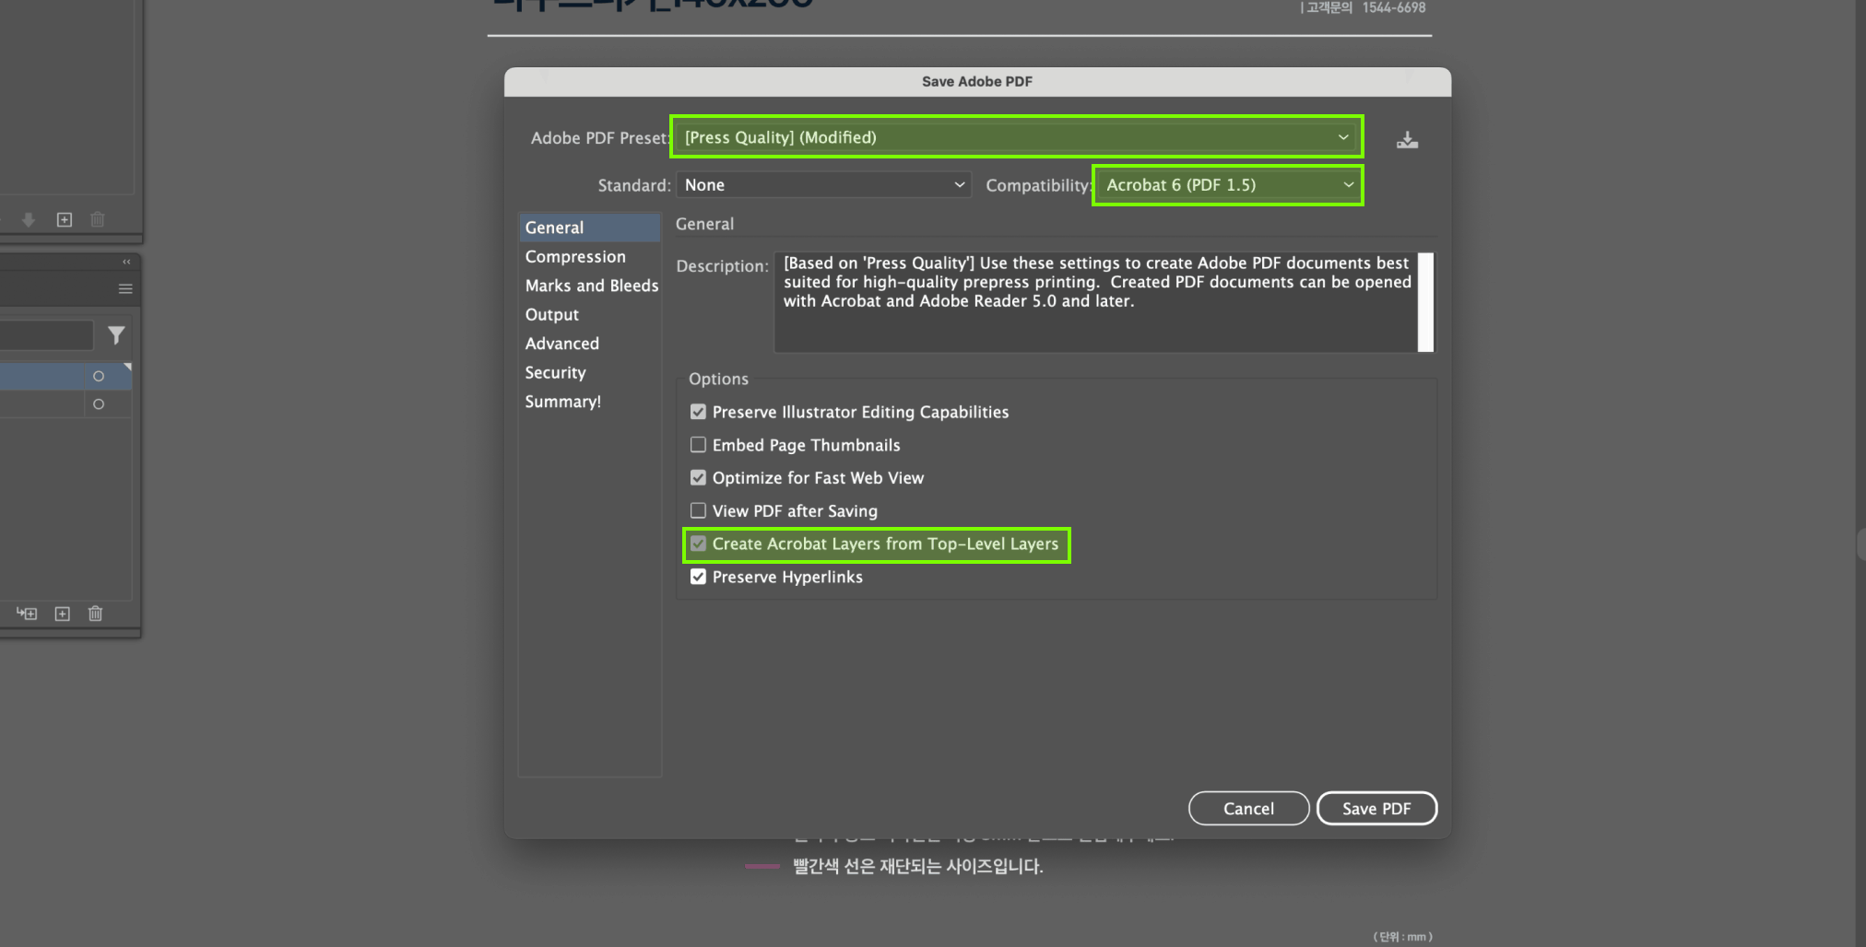Image resolution: width=1866 pixels, height=947 pixels.
Task: Open the Standard dropdown showing None
Action: click(x=823, y=185)
